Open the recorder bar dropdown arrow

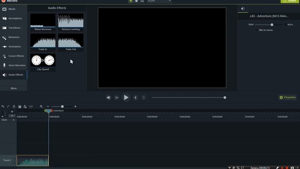click(229, 168)
